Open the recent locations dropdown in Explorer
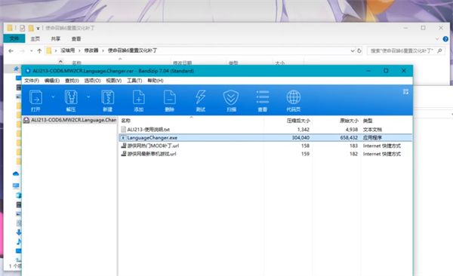453x276 pixels. 31,51
